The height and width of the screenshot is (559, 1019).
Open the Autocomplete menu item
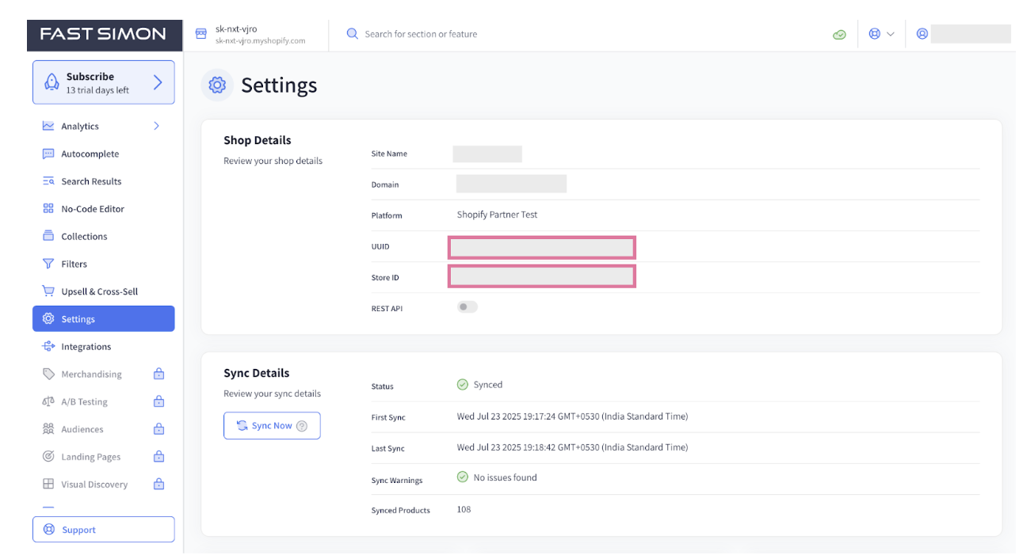click(x=90, y=154)
